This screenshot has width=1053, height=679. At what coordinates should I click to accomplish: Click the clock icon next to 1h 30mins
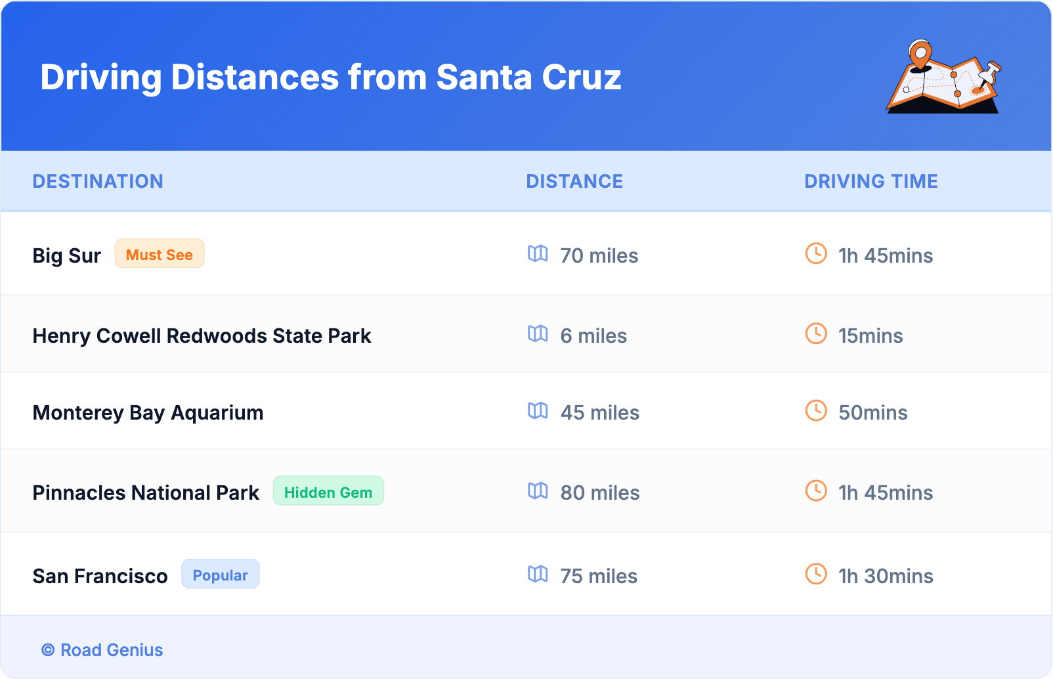816,574
